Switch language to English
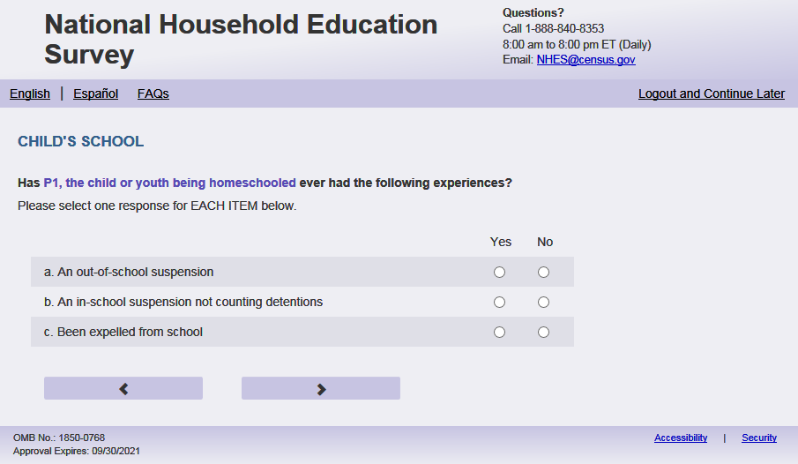Screen dimensions: 798x464 point(30,94)
